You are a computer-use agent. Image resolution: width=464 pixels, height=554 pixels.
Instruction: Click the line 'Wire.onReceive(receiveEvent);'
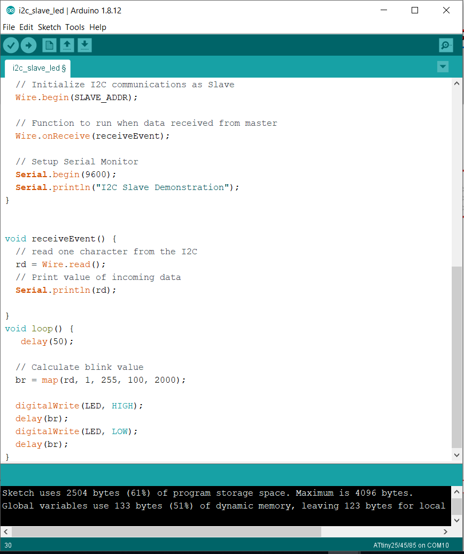tap(92, 136)
